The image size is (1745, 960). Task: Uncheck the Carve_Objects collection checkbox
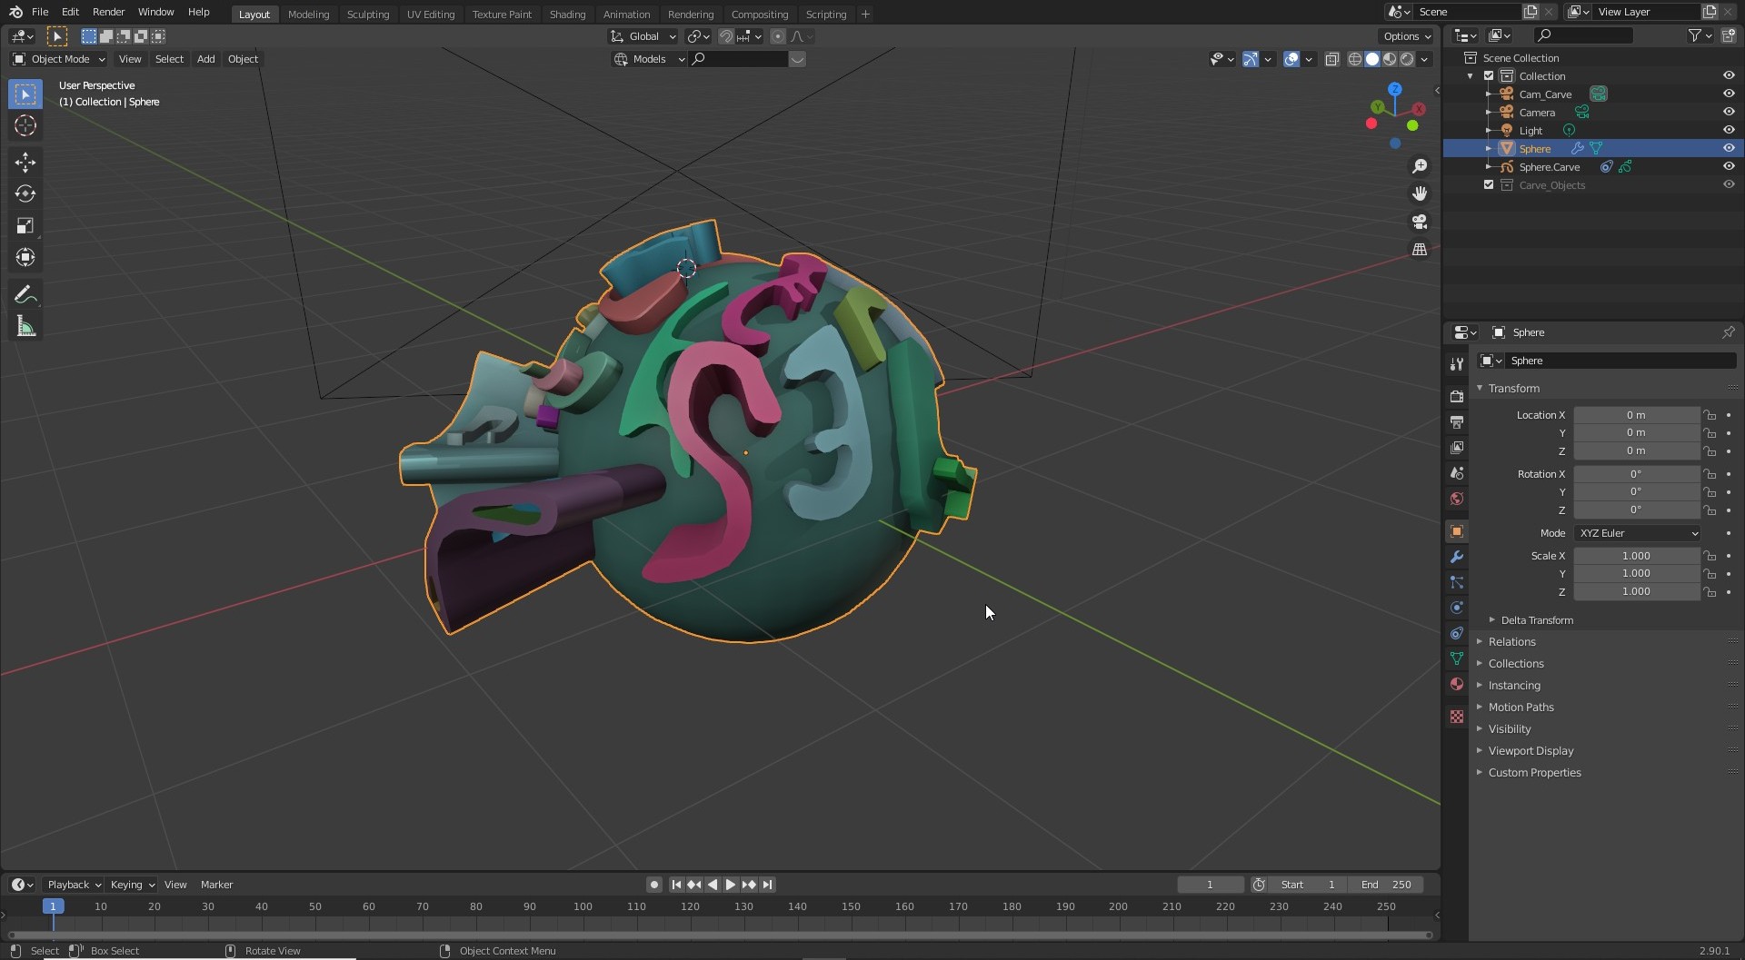click(x=1489, y=184)
